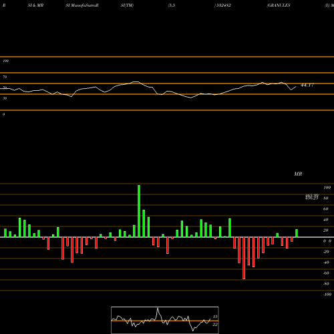Click the 100 label on MR axis
Image resolution: width=334 pixels, height=334 pixels.
[327, 188]
